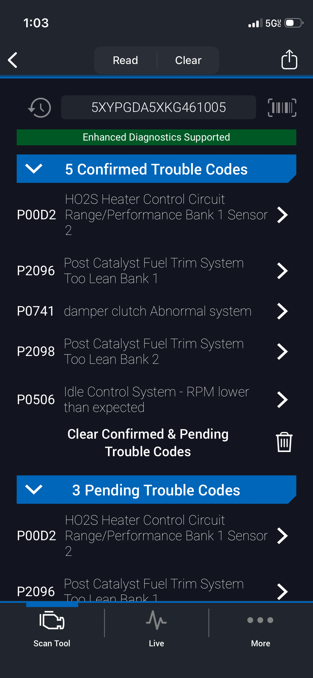Select the Read tab
Viewport: 313px width, 678px height.
click(x=125, y=60)
